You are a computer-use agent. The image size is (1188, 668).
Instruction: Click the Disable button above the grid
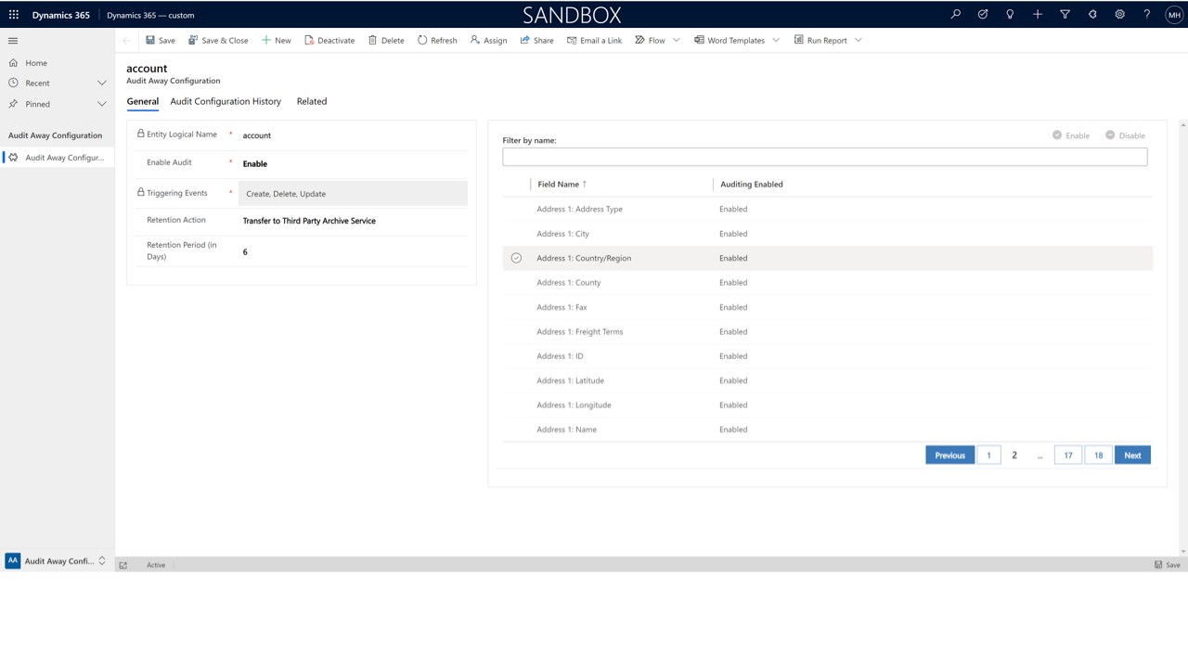1125,135
